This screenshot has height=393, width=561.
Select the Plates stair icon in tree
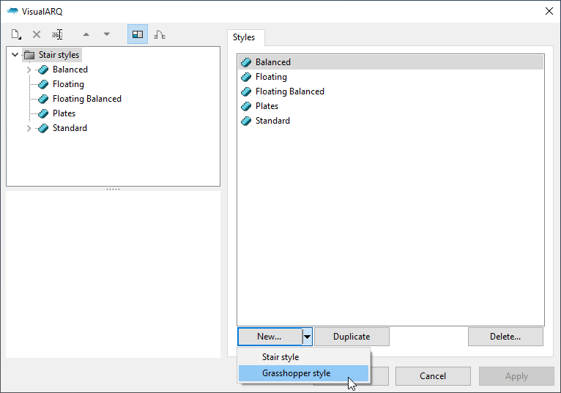[43, 113]
